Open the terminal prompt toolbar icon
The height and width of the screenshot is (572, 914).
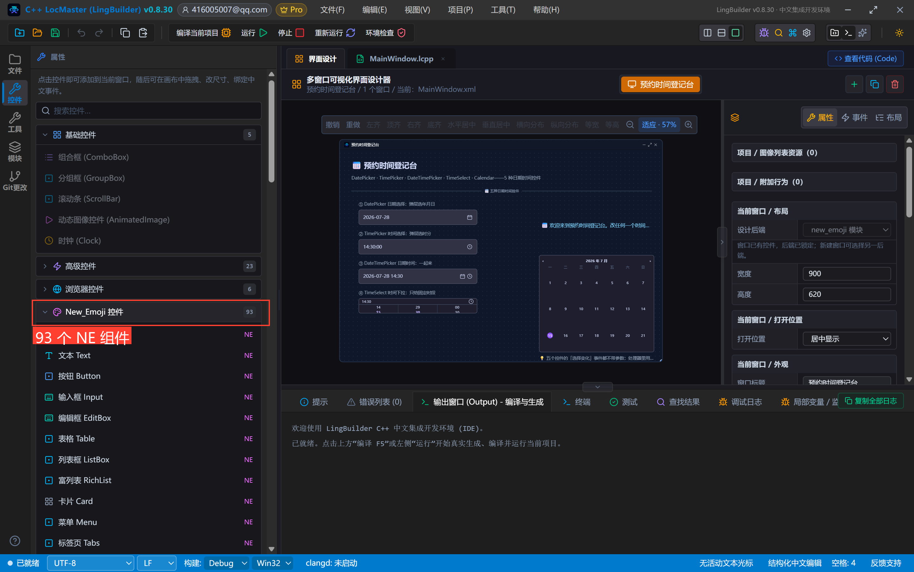click(x=848, y=32)
